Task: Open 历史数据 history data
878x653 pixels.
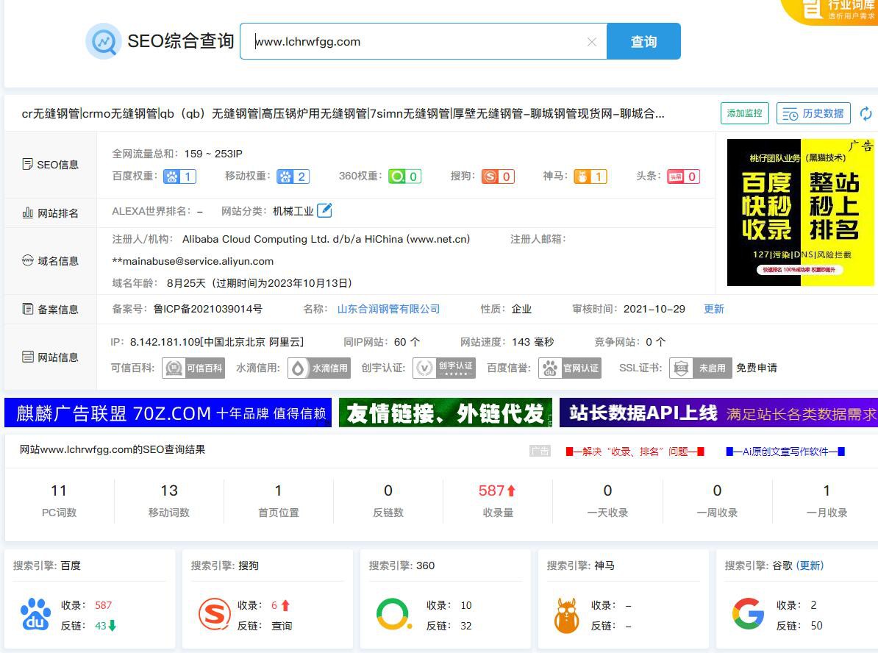Action: tap(813, 114)
